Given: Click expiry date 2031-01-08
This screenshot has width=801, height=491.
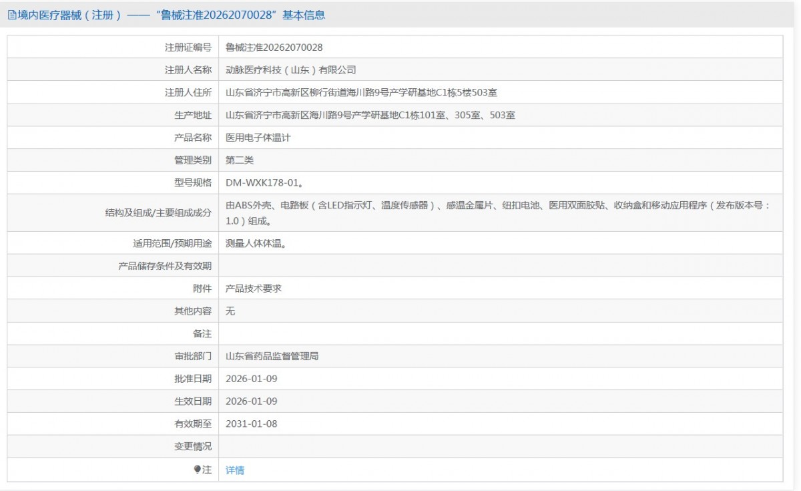Looking at the screenshot, I should (251, 424).
